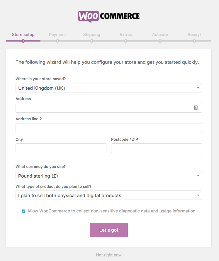Open the product type dropdown
Viewport: 219px width, 261px height.
(x=109, y=195)
